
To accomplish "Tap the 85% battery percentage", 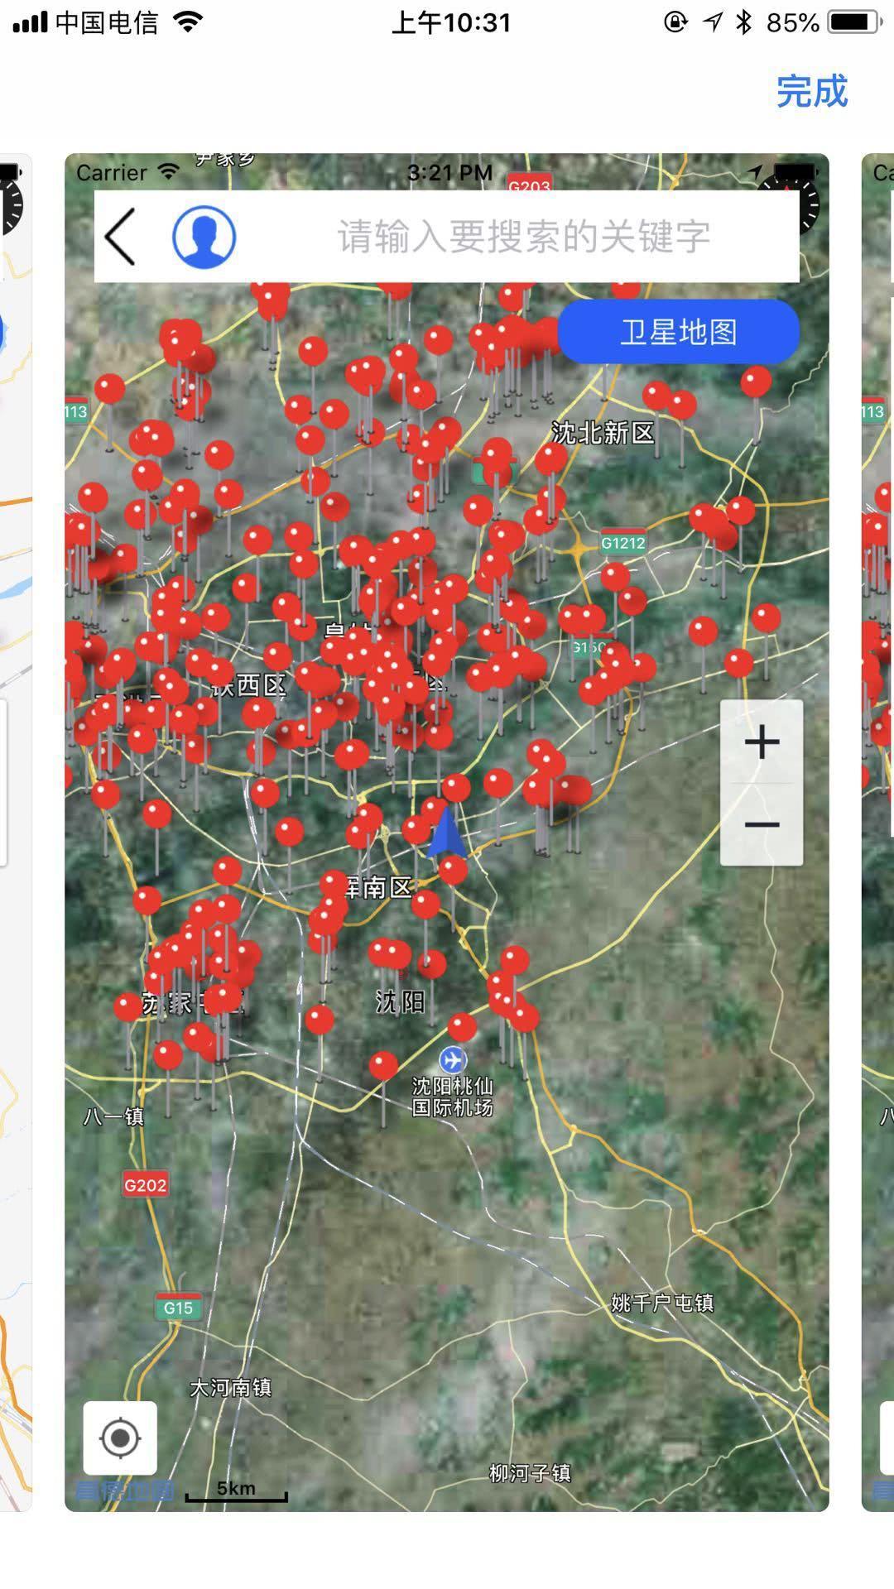I will 792,22.
